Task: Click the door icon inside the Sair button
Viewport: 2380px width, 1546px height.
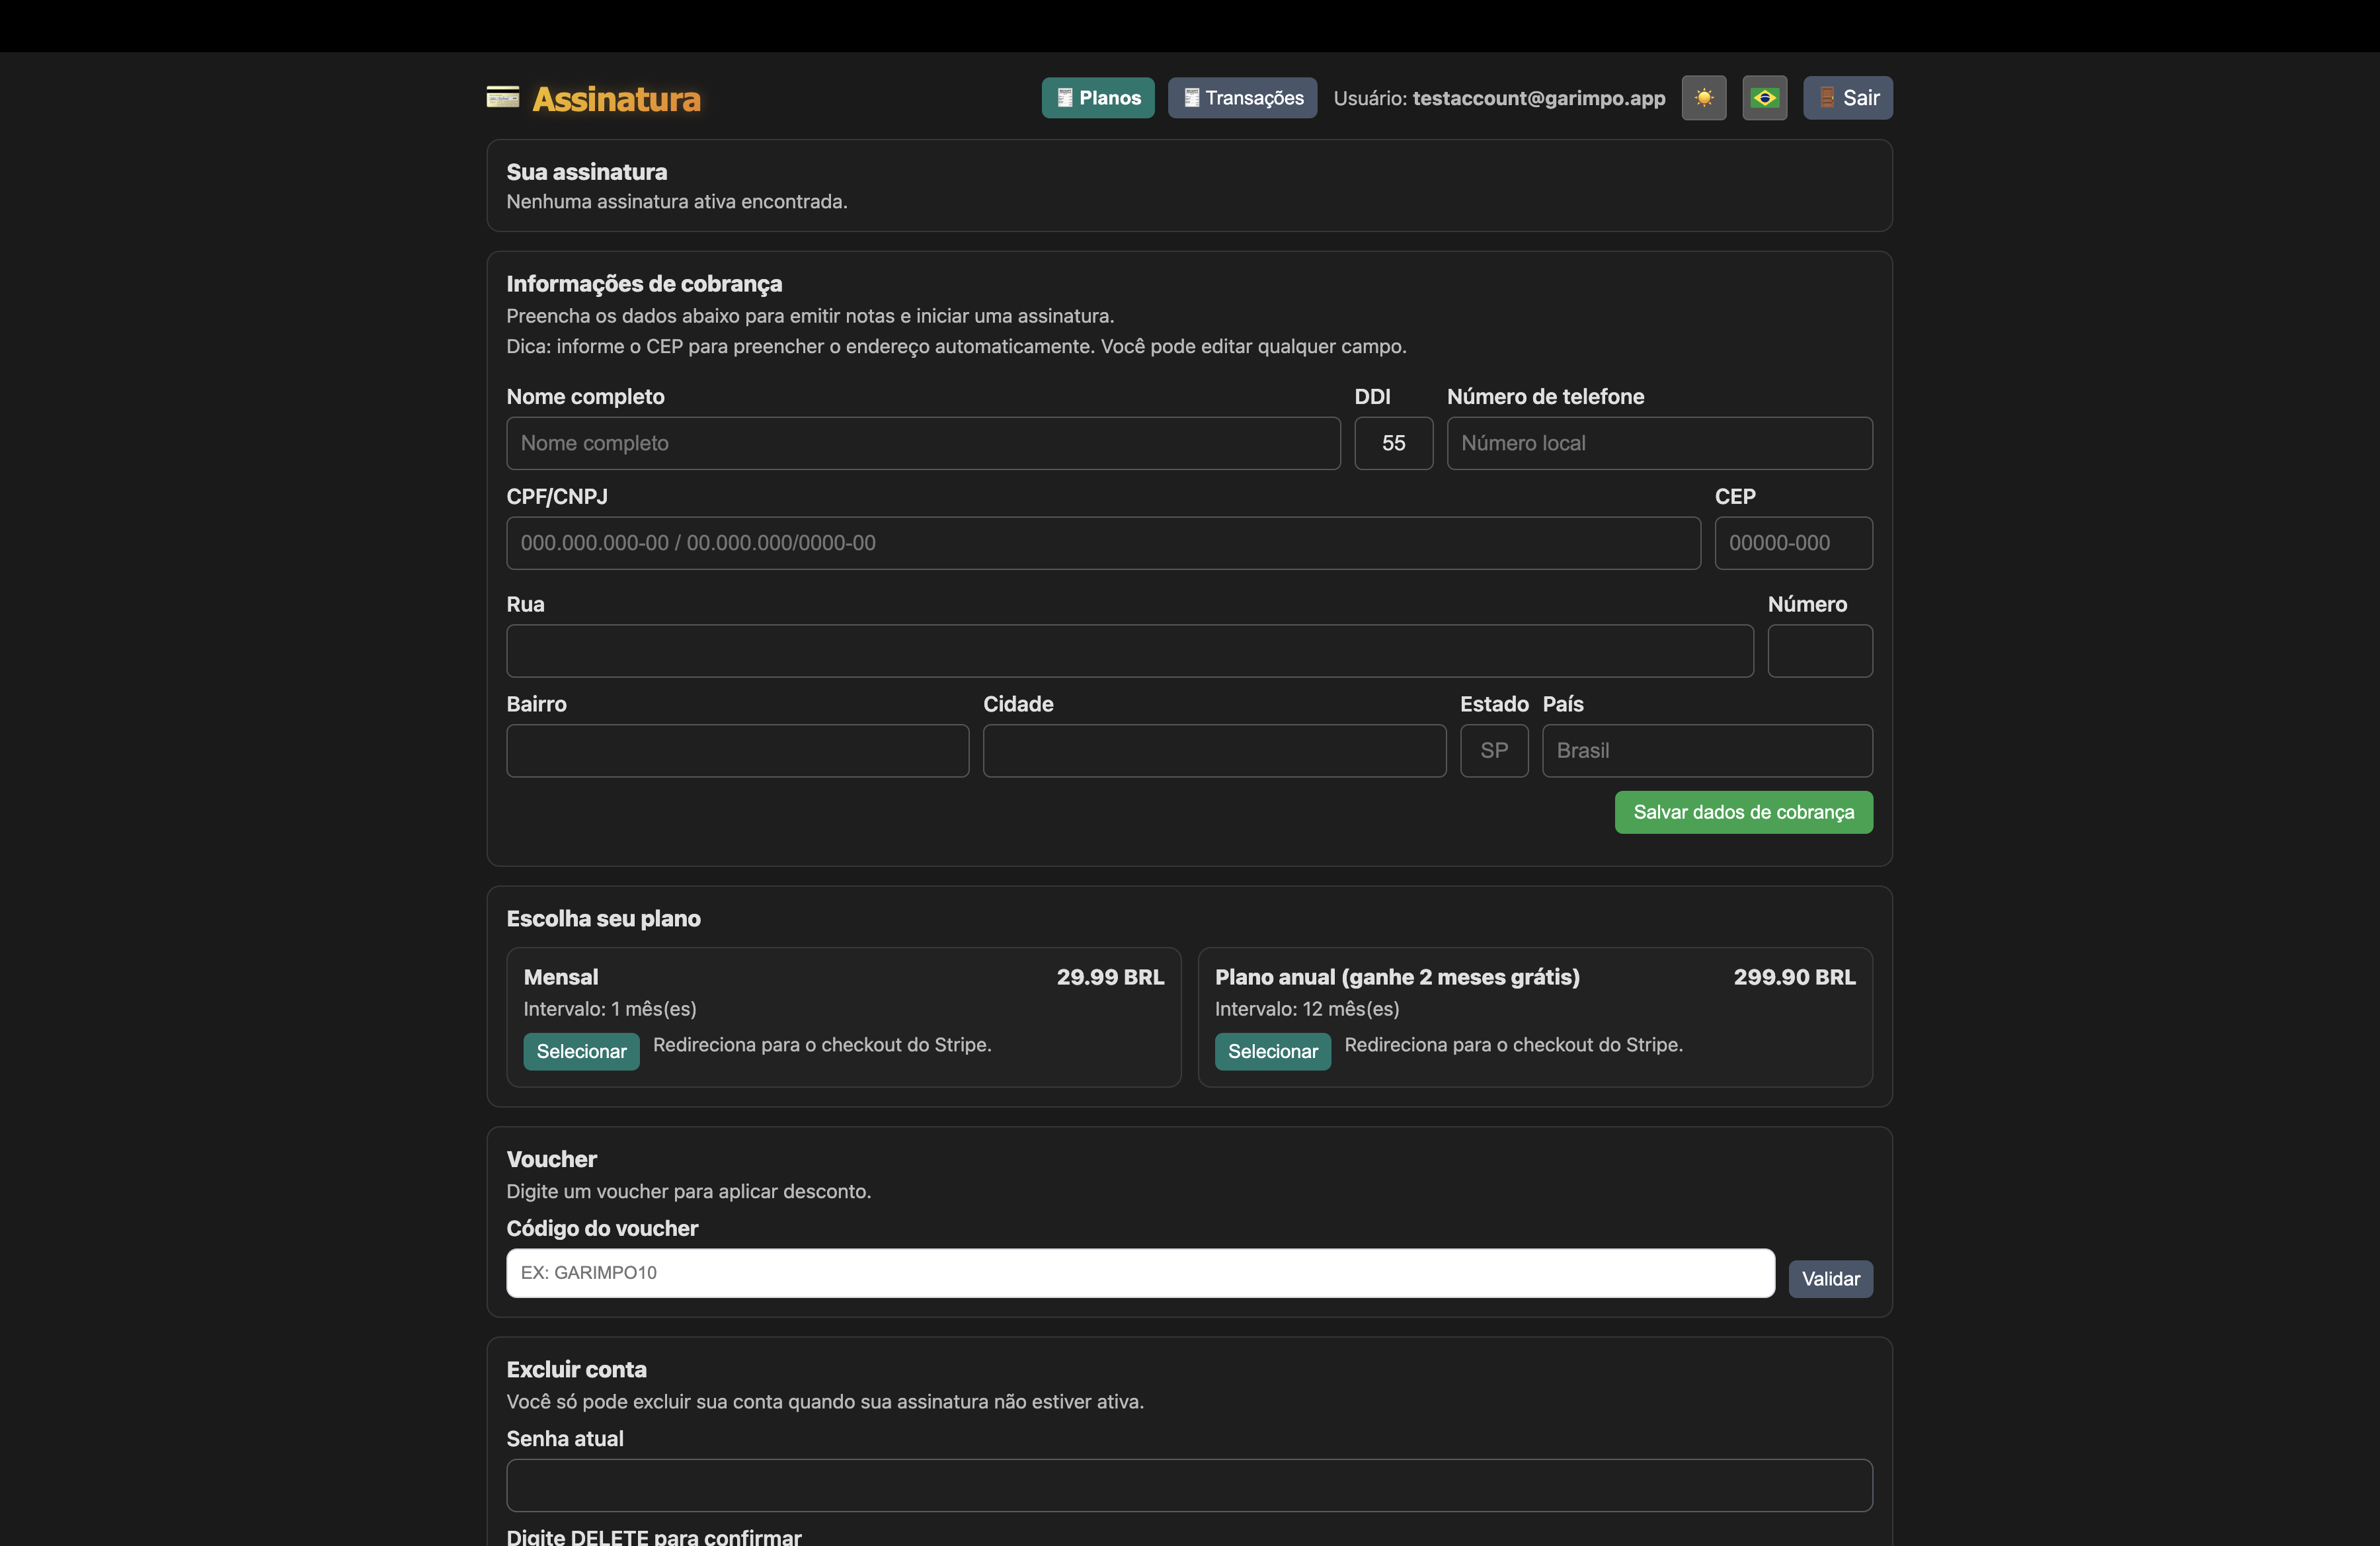Action: (x=1827, y=97)
